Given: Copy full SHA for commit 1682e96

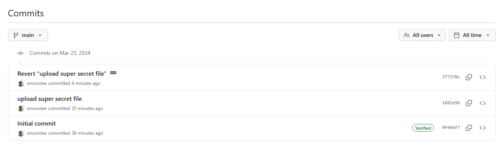Looking at the screenshot, I should [x=469, y=103].
